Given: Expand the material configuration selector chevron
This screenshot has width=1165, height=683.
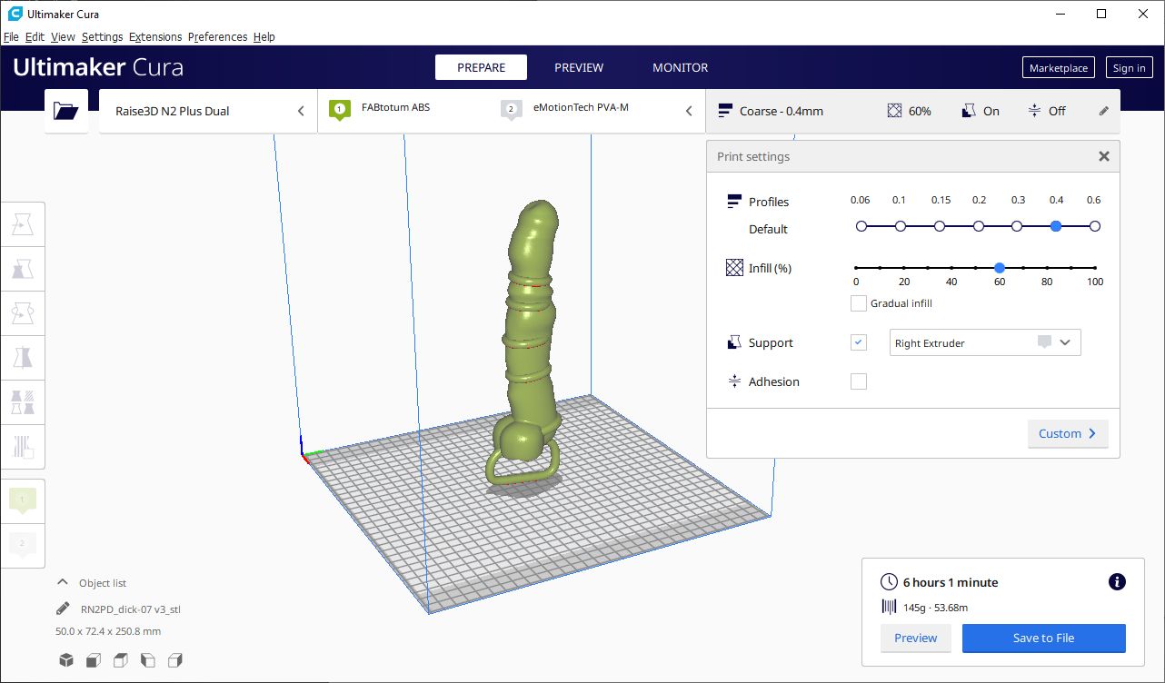Looking at the screenshot, I should click(689, 111).
